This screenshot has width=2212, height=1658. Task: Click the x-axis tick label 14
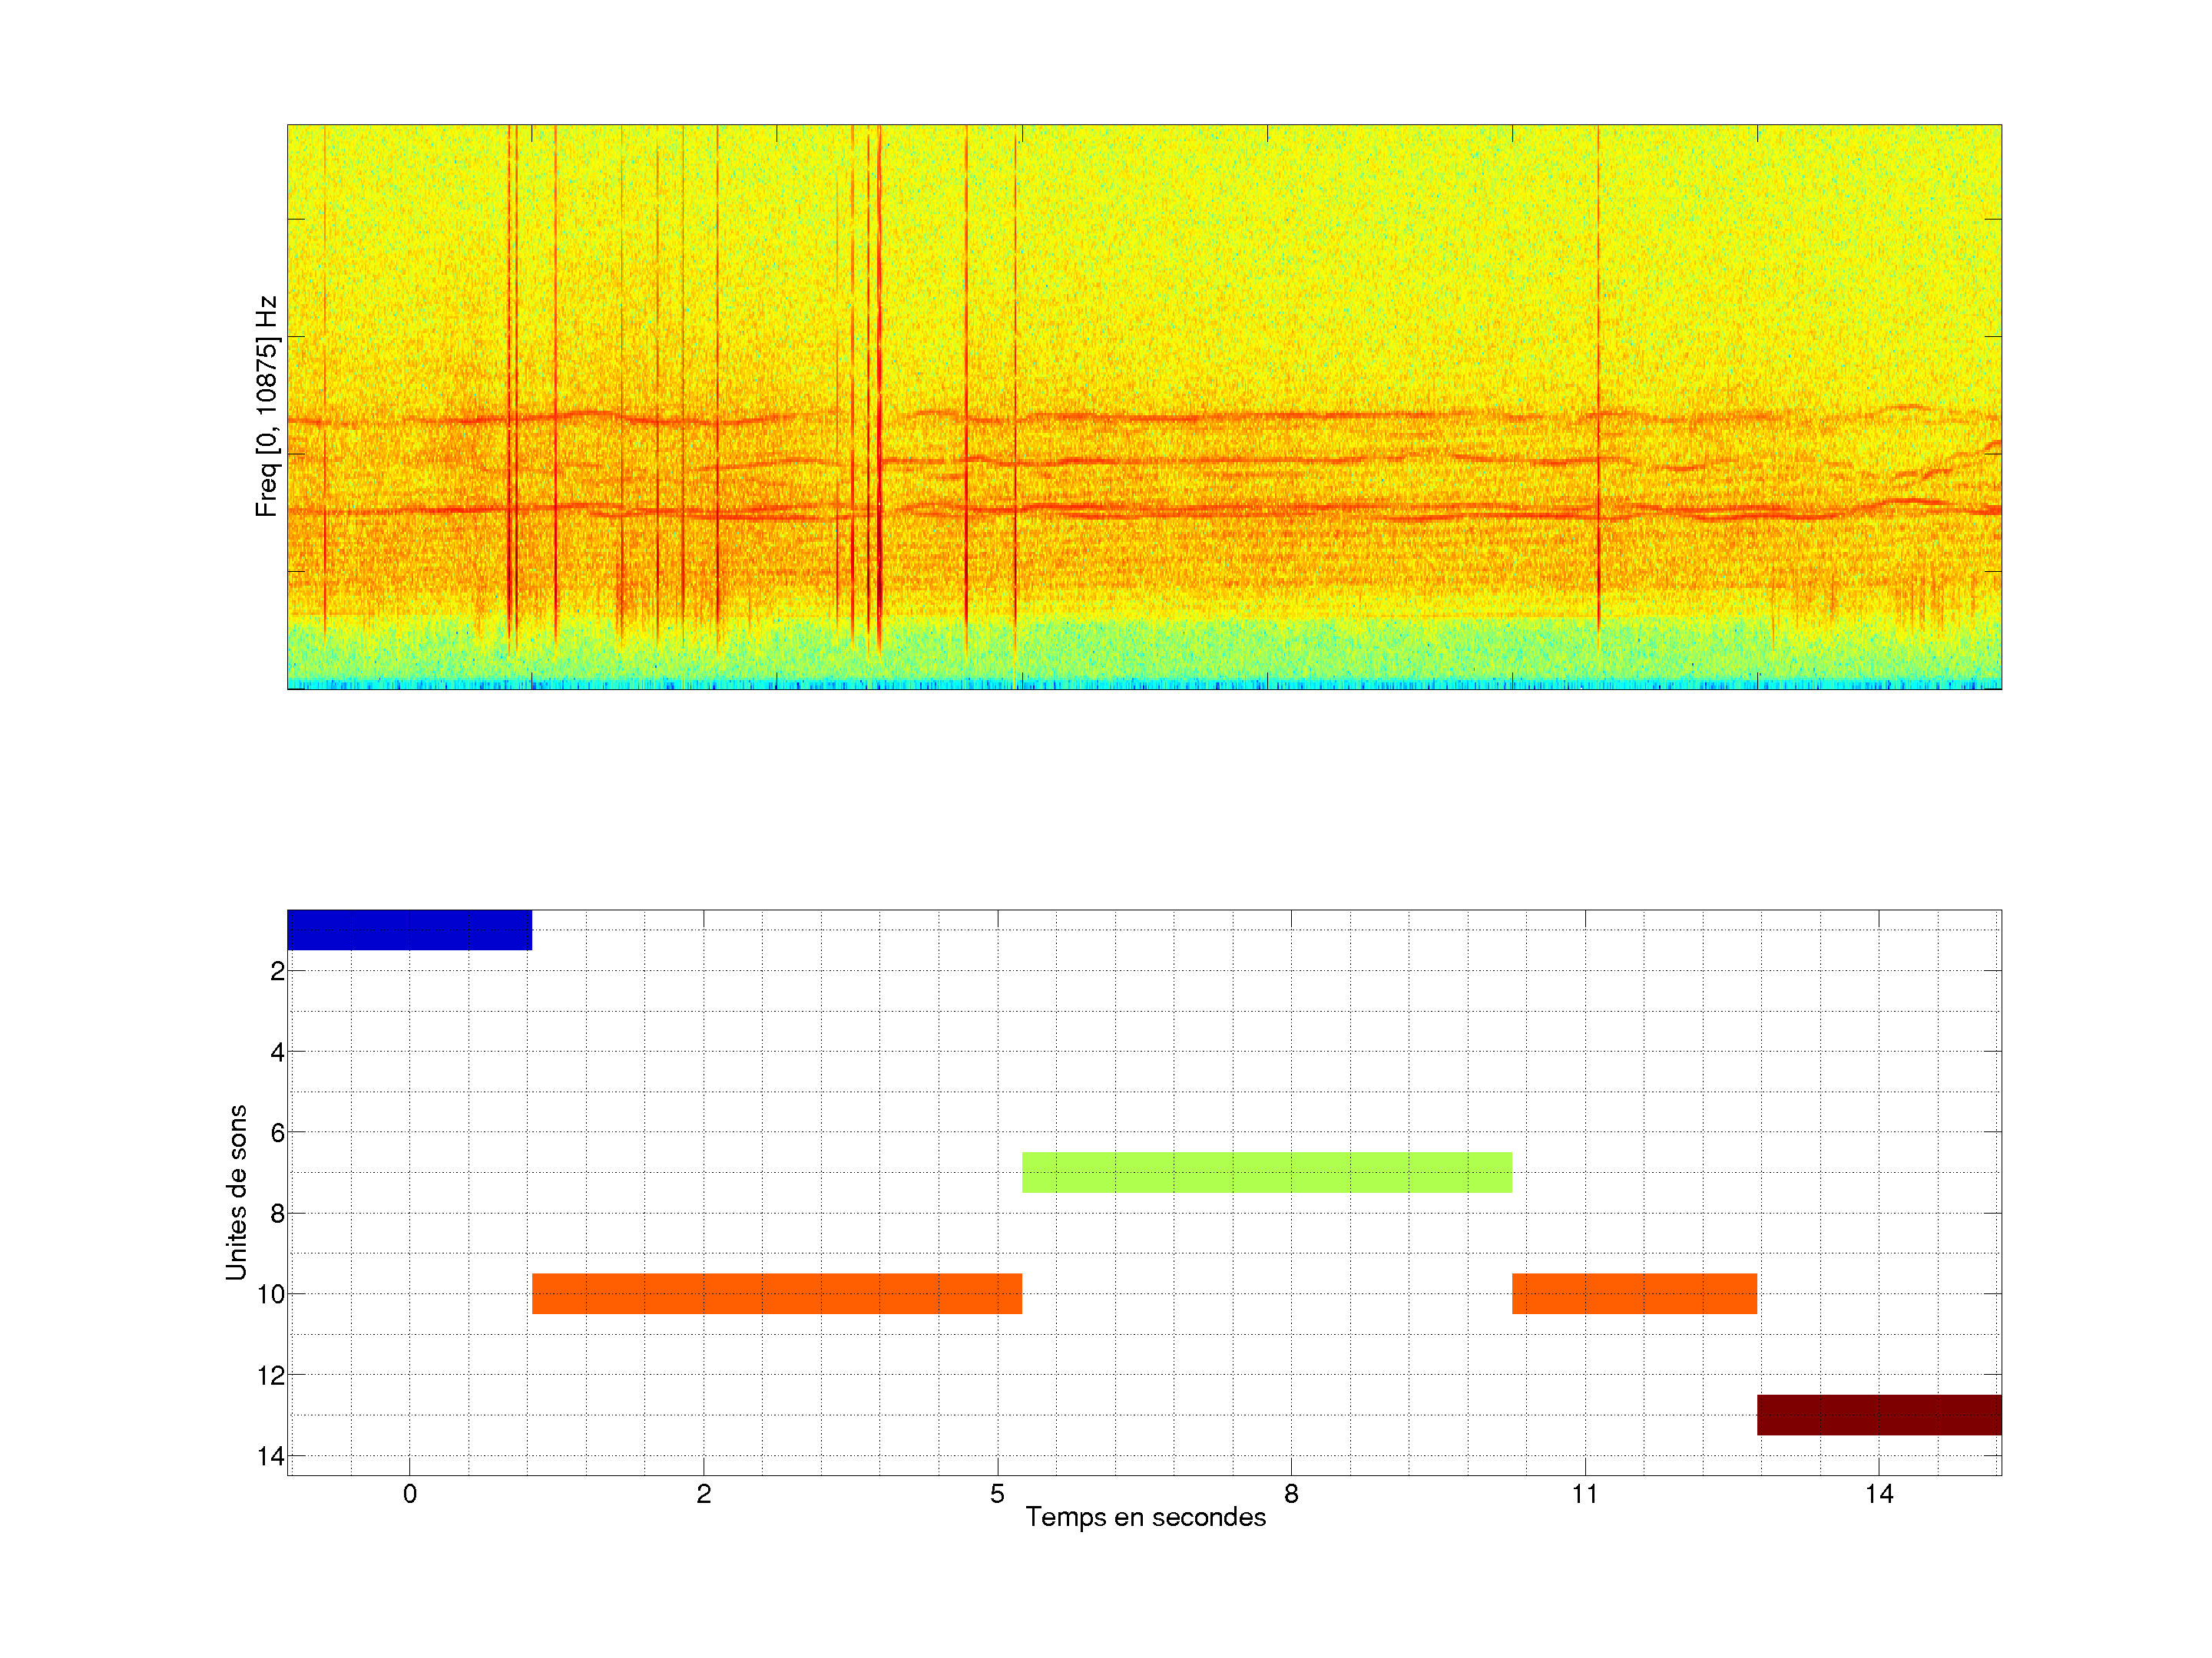1879,1494
